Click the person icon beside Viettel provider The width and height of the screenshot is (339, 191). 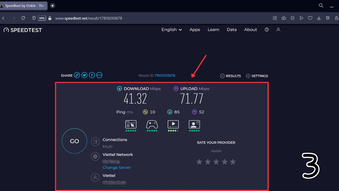coord(95,177)
